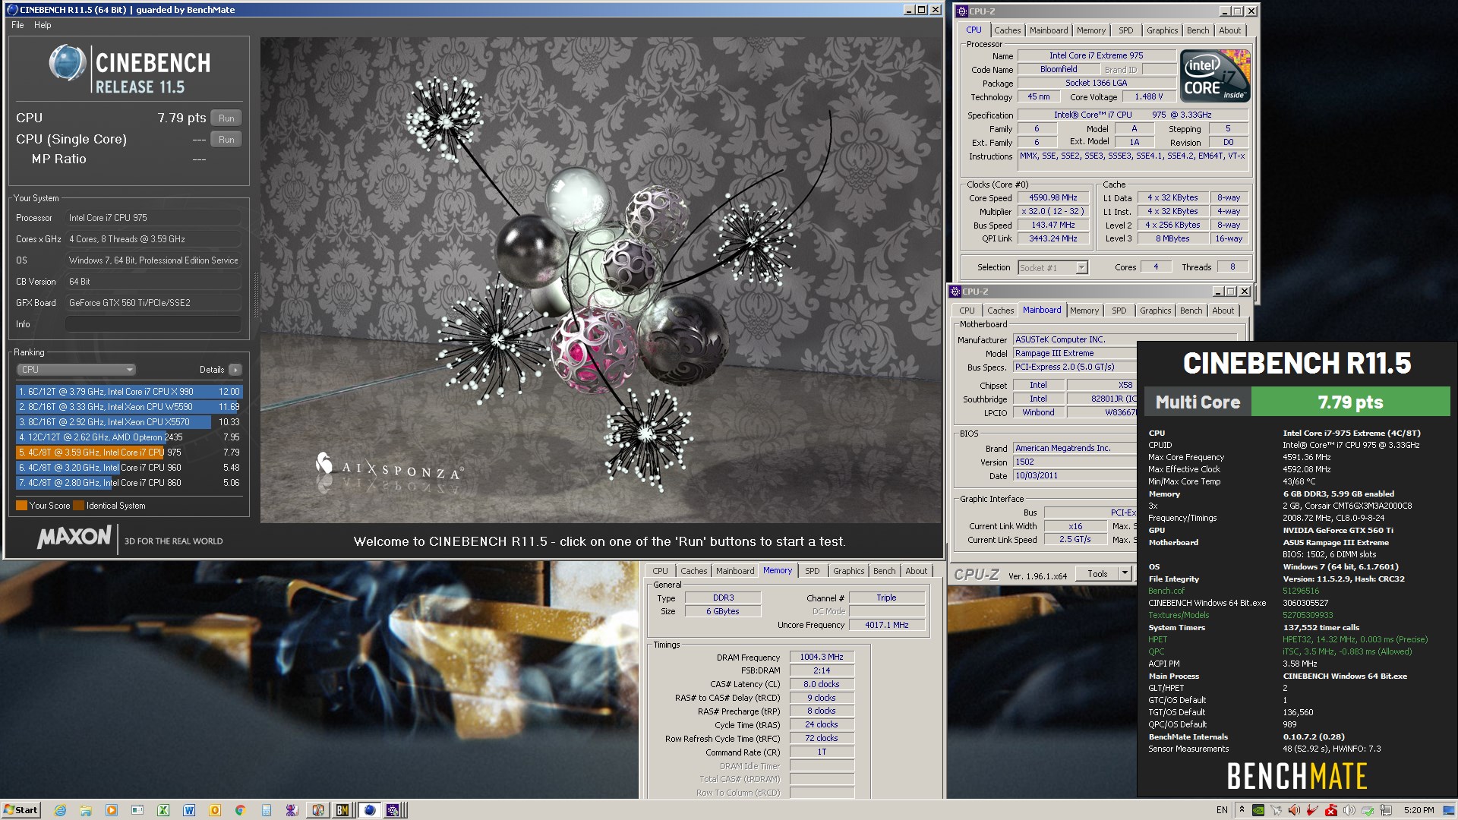Launch Google Chrome from the taskbar
This screenshot has height=820, width=1458.
coord(240,810)
